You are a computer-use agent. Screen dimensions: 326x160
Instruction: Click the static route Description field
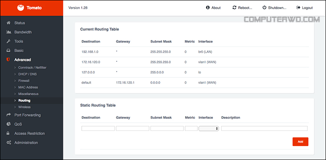point(264,128)
